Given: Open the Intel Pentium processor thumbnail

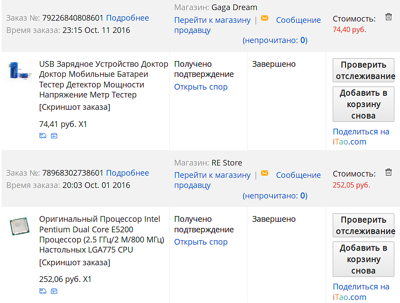Looking at the screenshot, I should click(x=20, y=226).
